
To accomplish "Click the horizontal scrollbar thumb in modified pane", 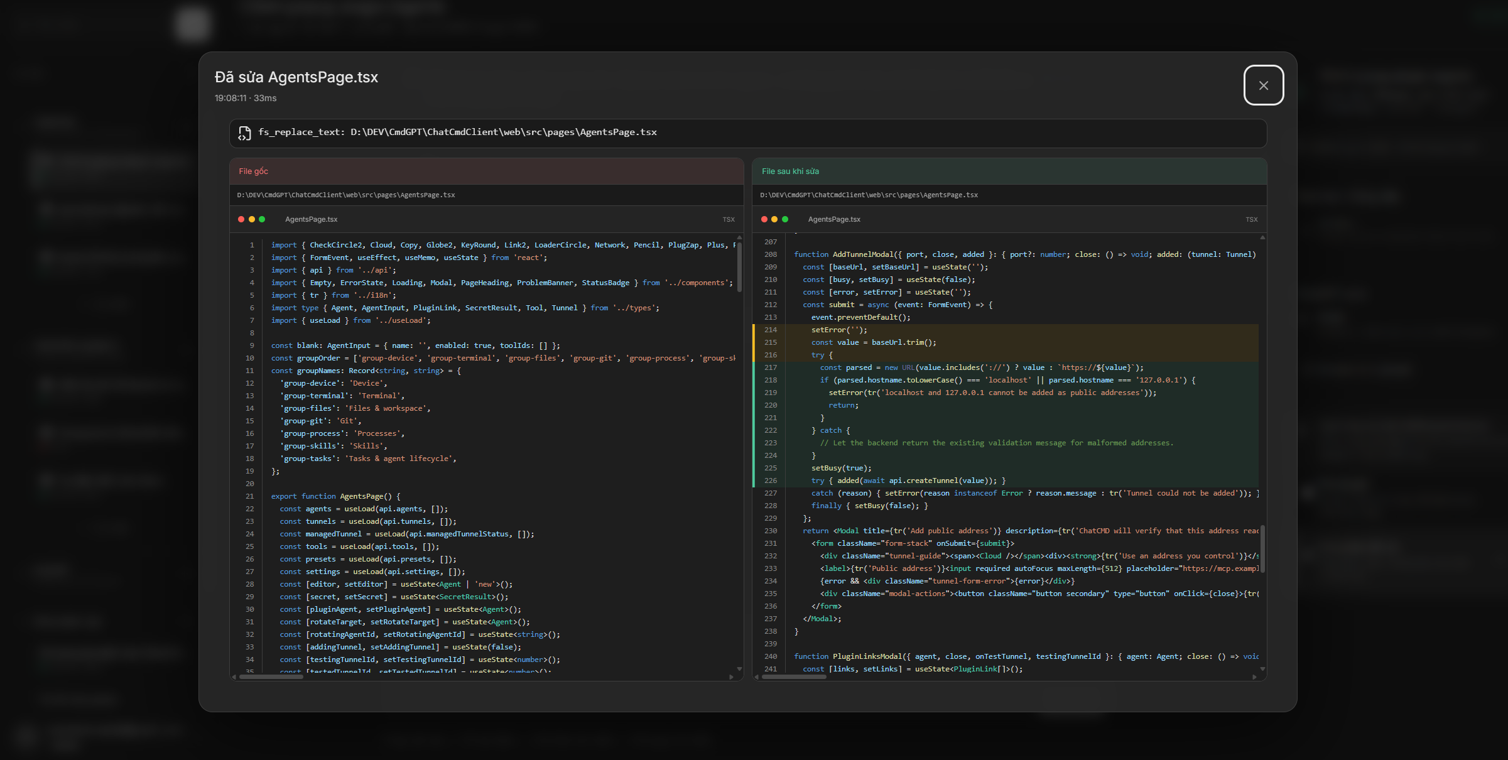I will (794, 677).
